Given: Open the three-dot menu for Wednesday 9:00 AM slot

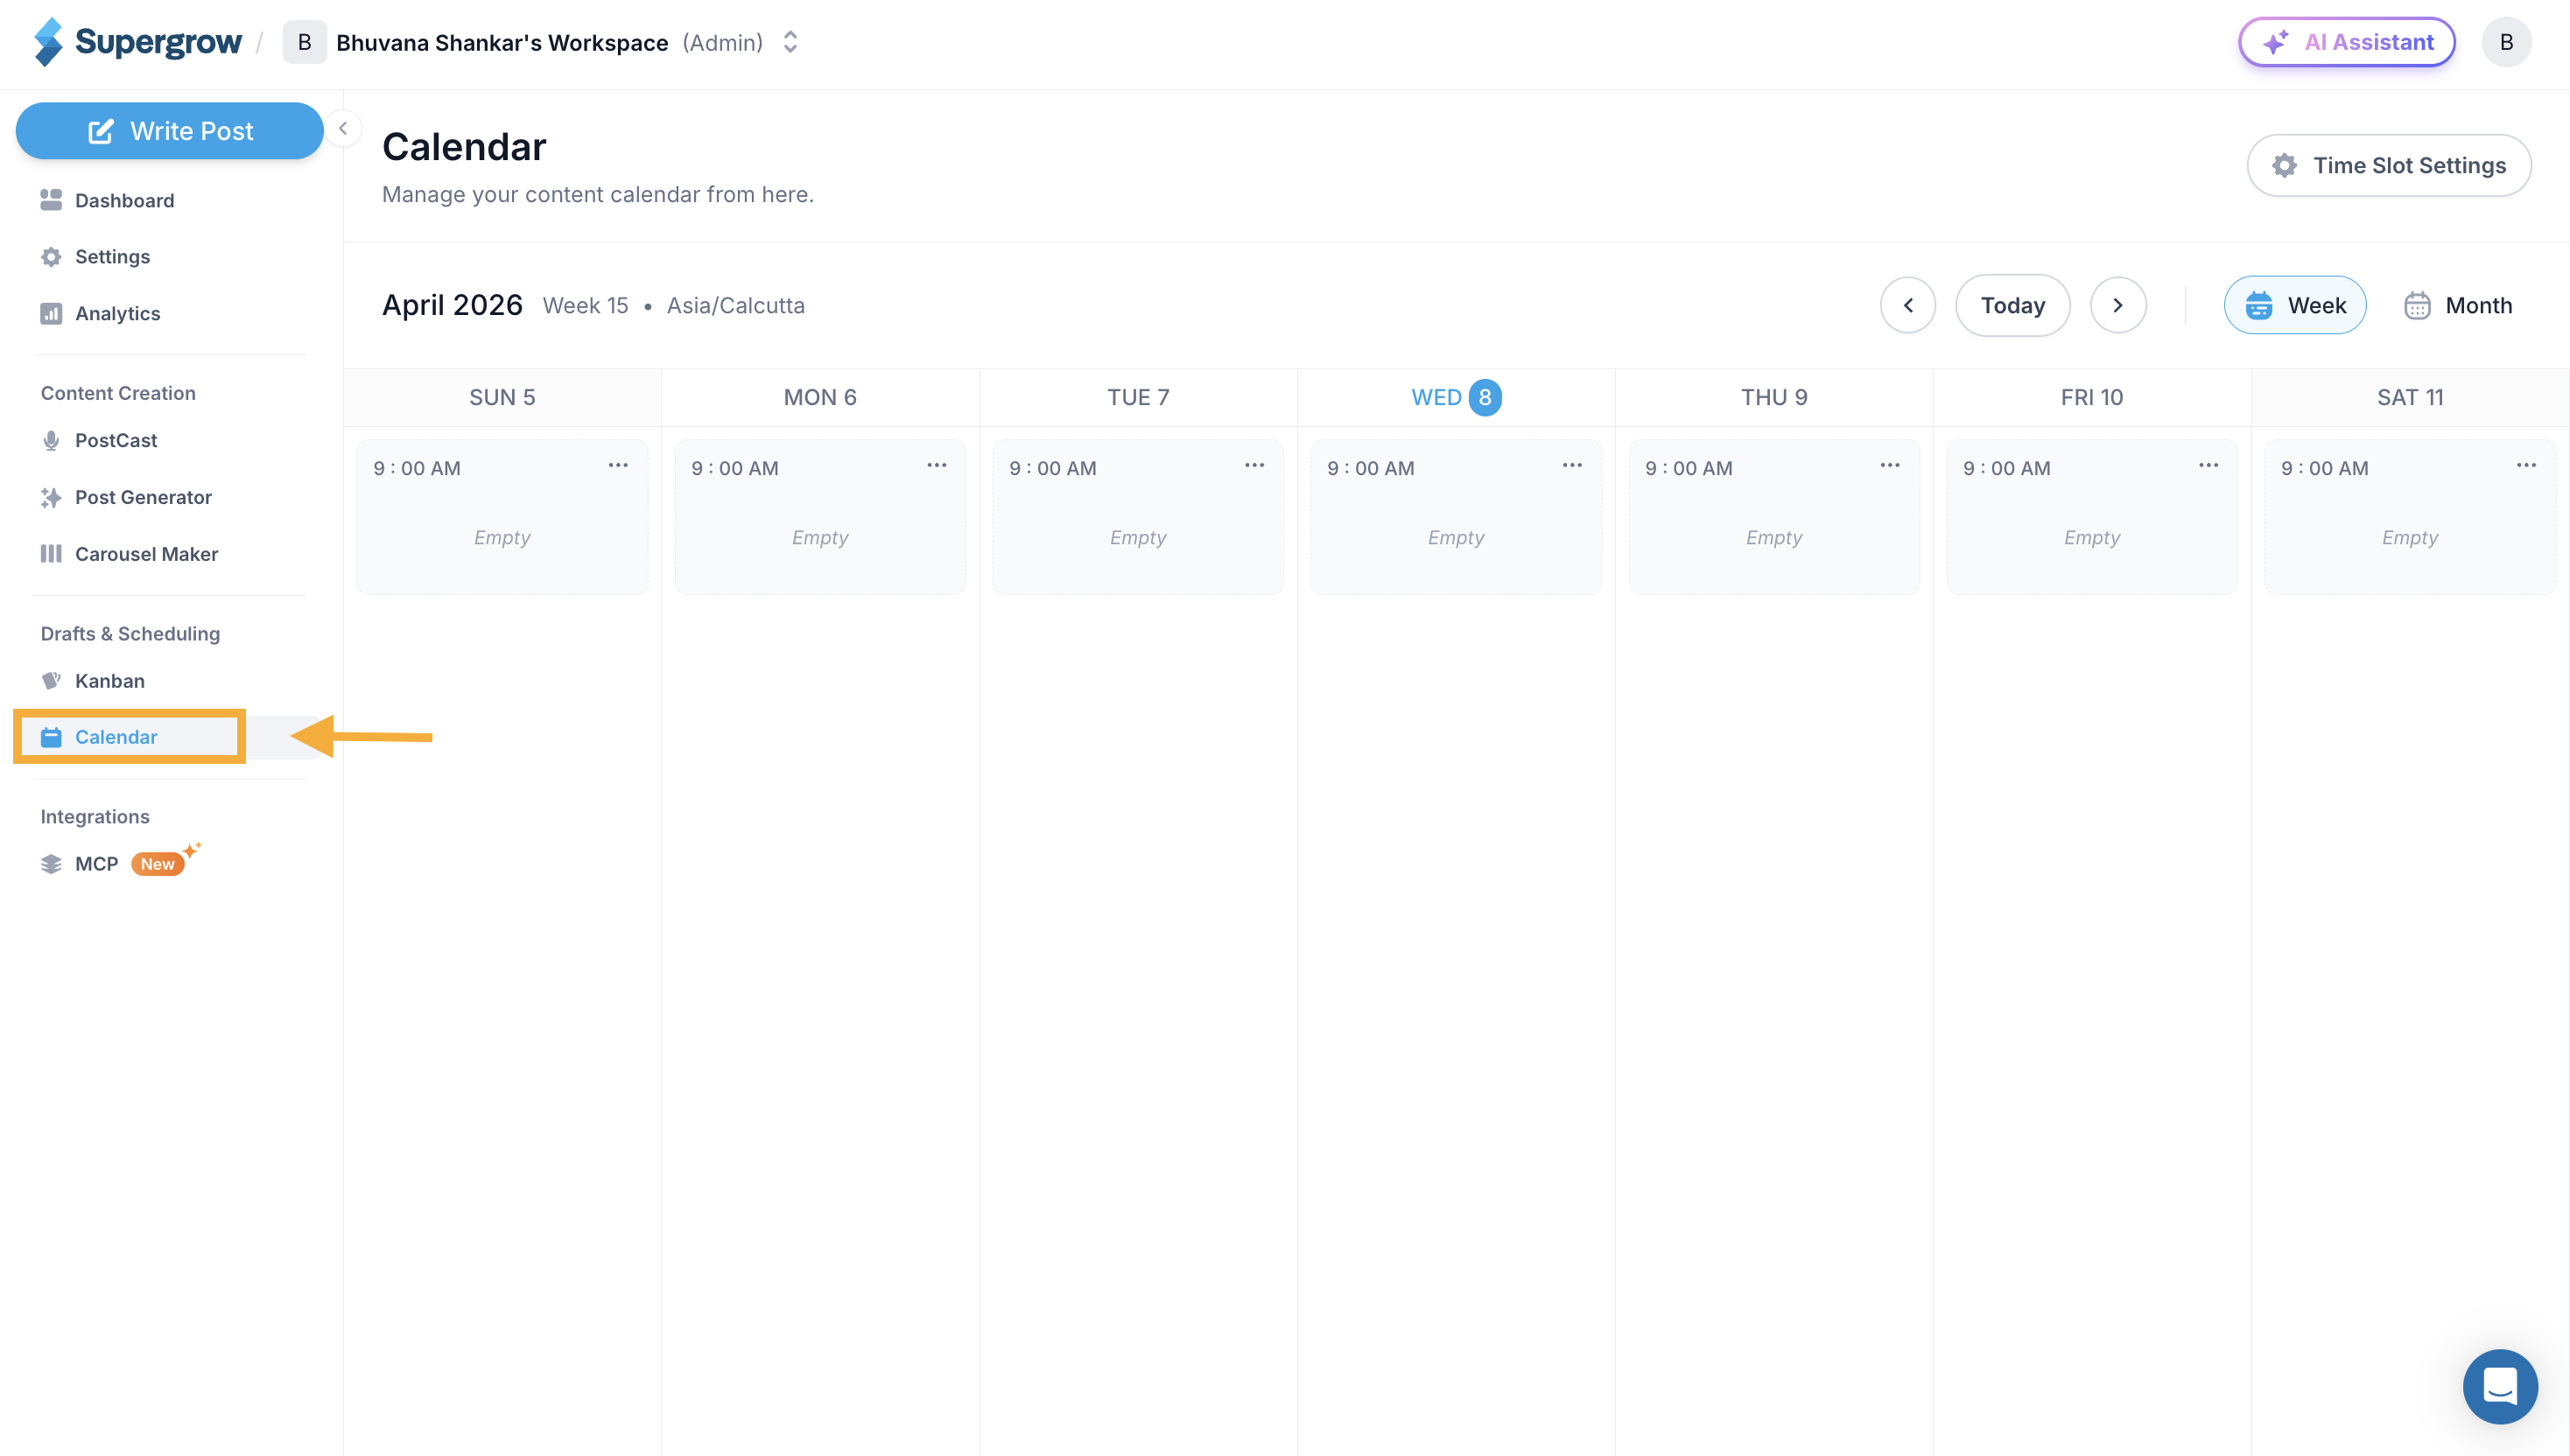Looking at the screenshot, I should (x=1573, y=465).
